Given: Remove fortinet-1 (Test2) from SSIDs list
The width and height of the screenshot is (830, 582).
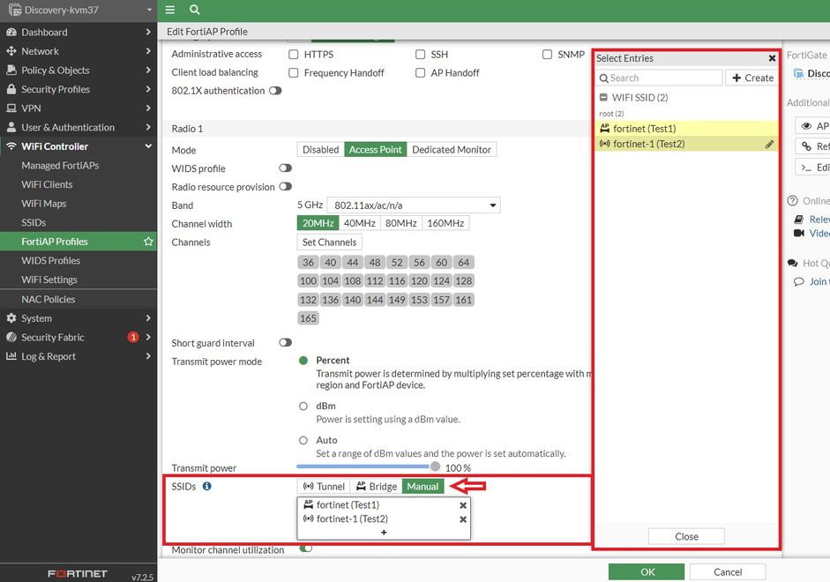Looking at the screenshot, I should pos(463,519).
